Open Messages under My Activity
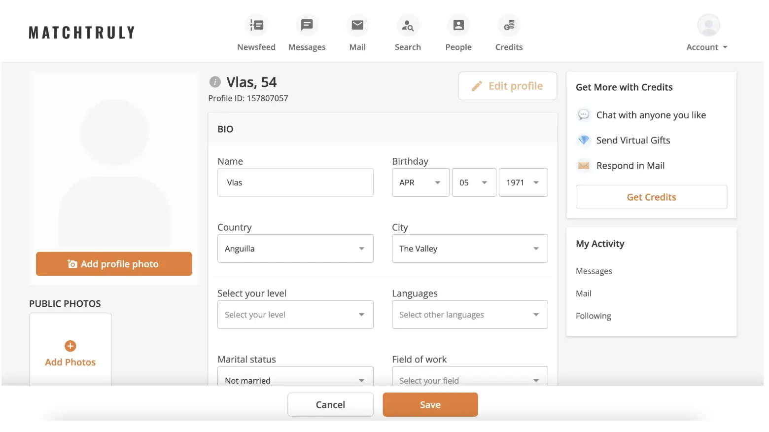The width and height of the screenshot is (769, 432). pyautogui.click(x=594, y=271)
